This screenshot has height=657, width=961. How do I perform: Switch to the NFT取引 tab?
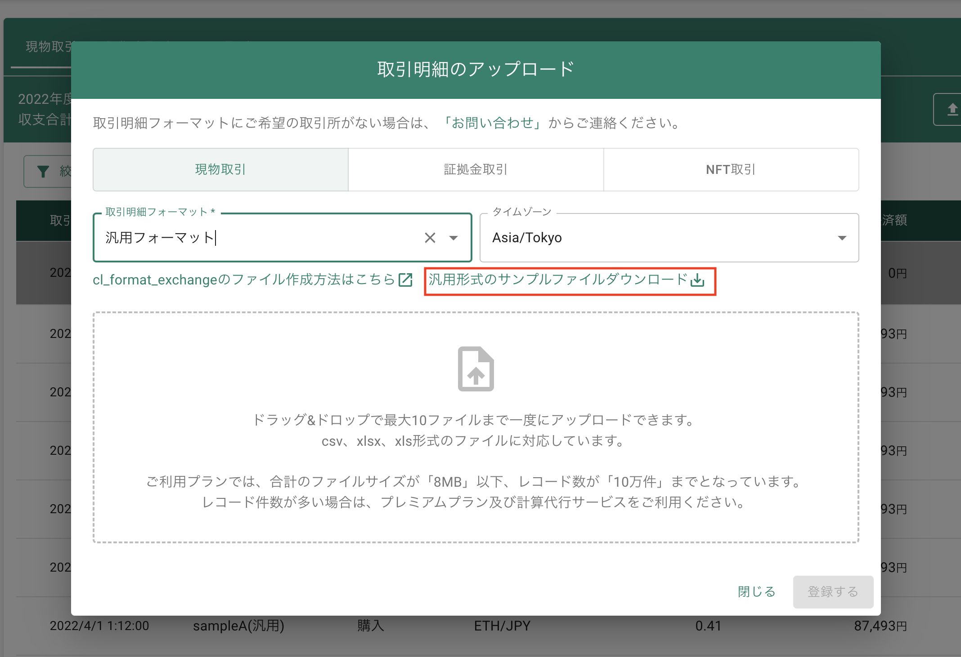tap(731, 169)
